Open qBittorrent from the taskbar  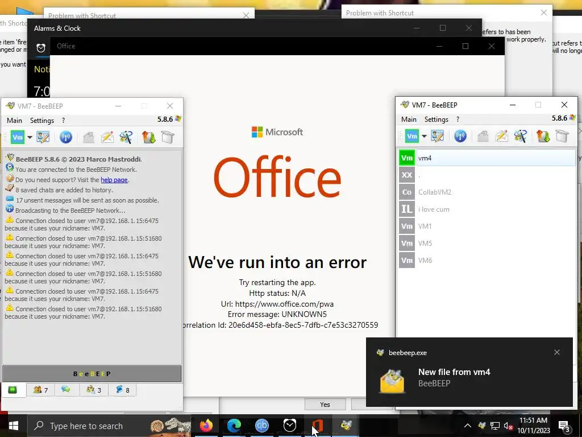tap(261, 426)
